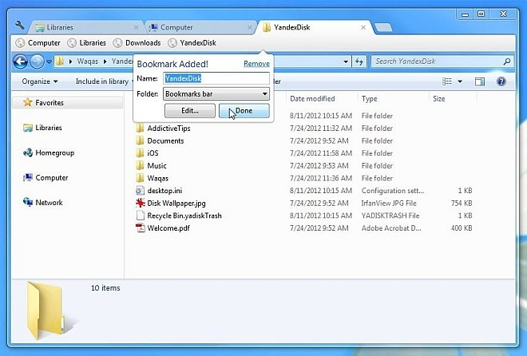Click the bookmark Name field

[216, 78]
